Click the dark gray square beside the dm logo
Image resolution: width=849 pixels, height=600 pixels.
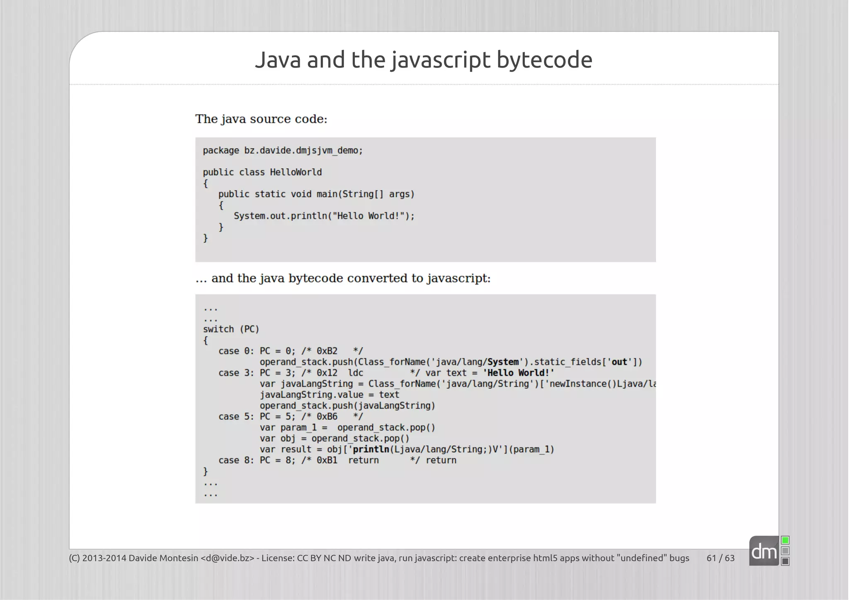(785, 561)
